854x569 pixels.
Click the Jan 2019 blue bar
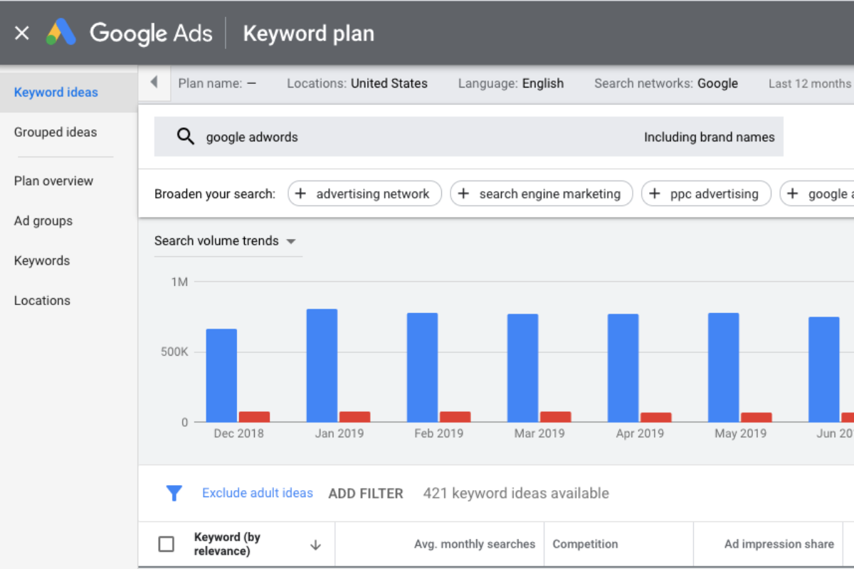(322, 366)
